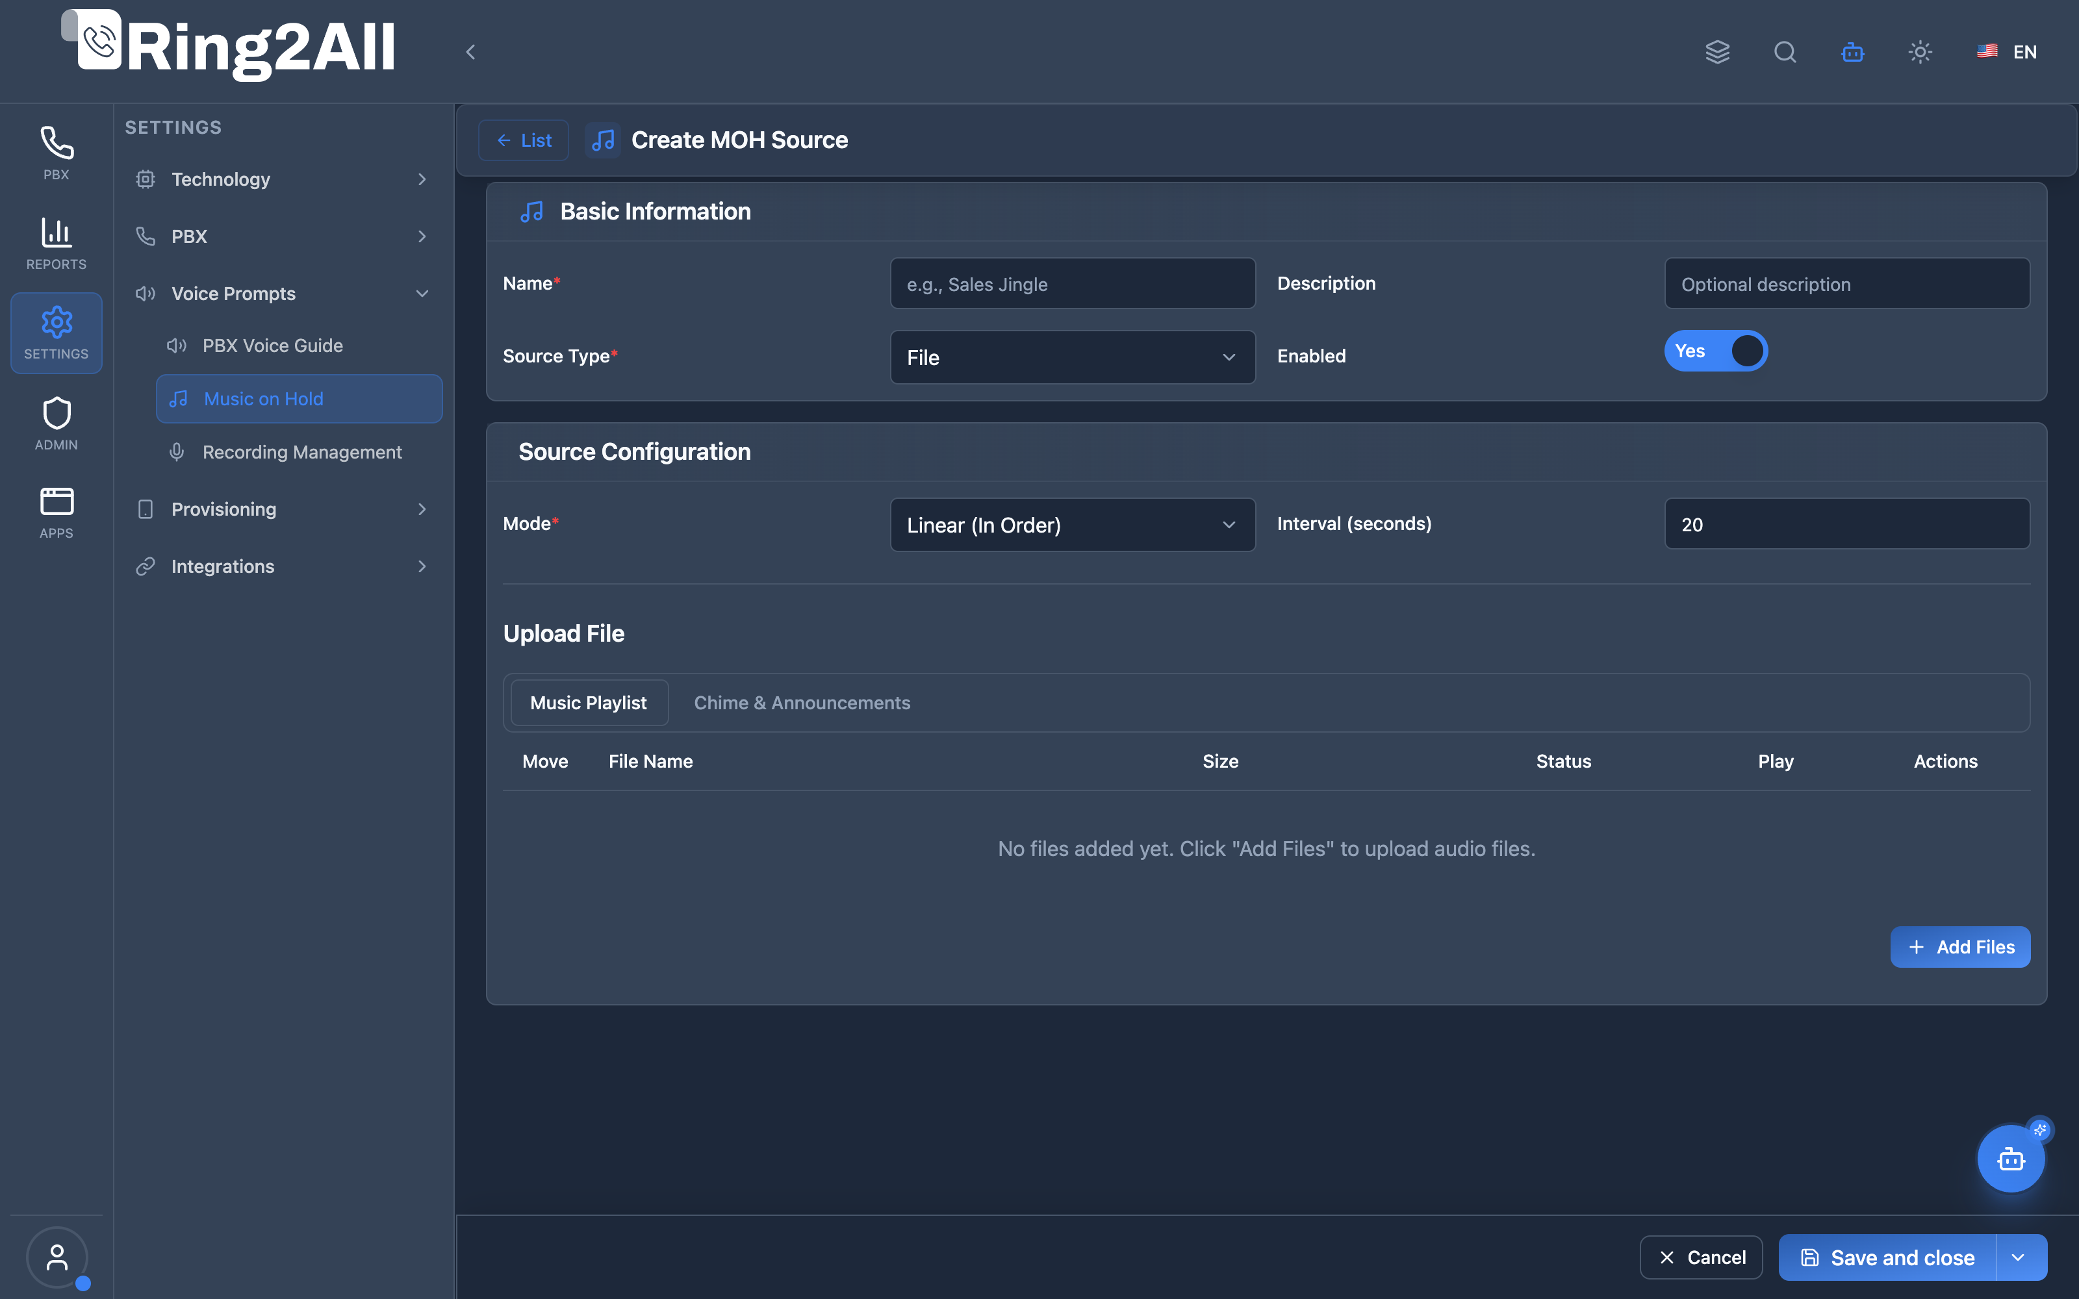The image size is (2079, 1299).
Task: Open the Admin shield section
Action: 56,423
